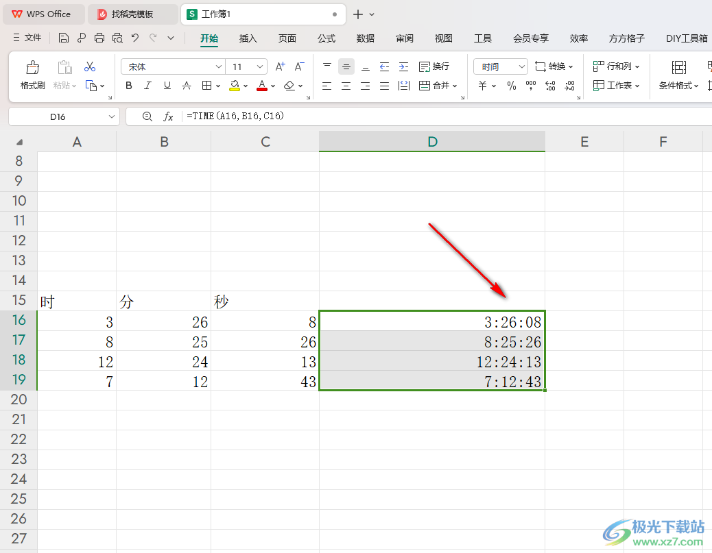Viewport: 712px width, 553px height.
Task: Click the select-all corner triangle
Action: click(x=19, y=142)
